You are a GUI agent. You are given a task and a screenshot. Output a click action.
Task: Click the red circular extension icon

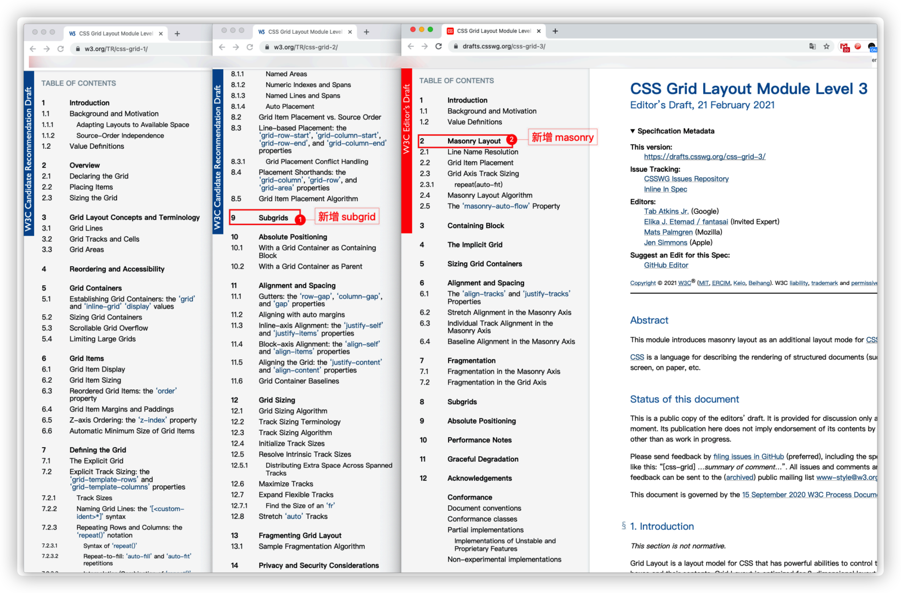[858, 46]
